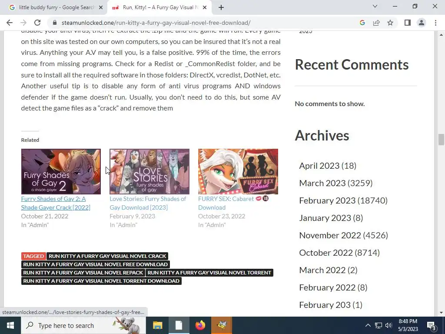Open the Google icon in address bar
Screen dimensions: 445x334
click(x=362, y=23)
